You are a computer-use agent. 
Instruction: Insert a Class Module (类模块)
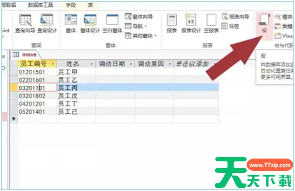tap(283, 26)
